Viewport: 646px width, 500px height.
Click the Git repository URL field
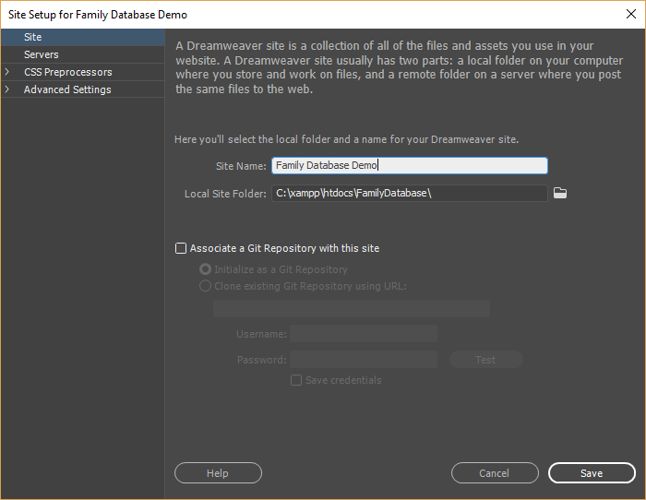(x=352, y=308)
